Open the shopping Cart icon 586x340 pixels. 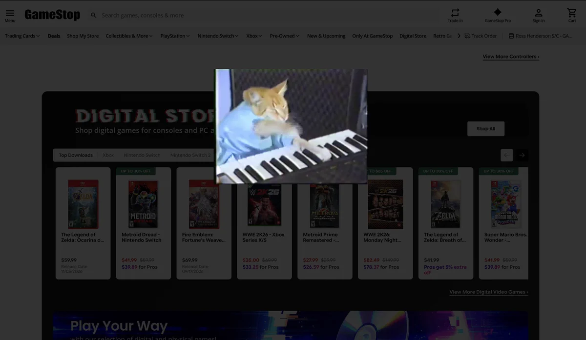point(572,12)
